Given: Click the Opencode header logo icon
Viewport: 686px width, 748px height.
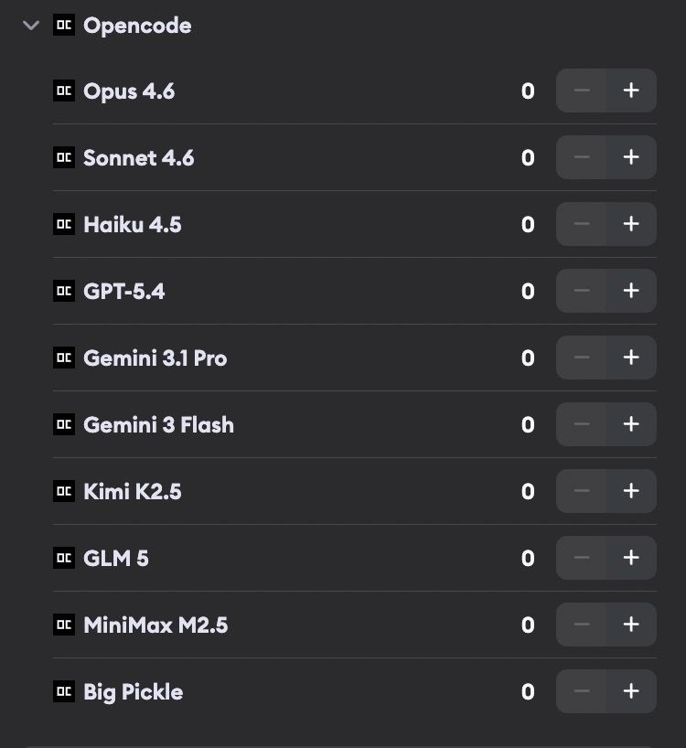Looking at the screenshot, I should 64,25.
